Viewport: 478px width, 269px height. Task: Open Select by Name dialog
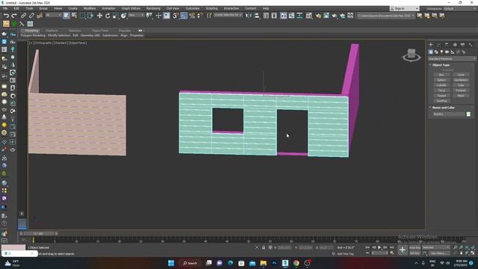coord(74,15)
